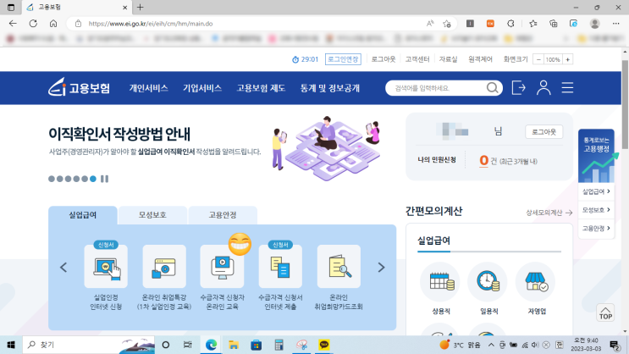Open the hamburger full menu
Screen dimensions: 629x354
pos(567,87)
